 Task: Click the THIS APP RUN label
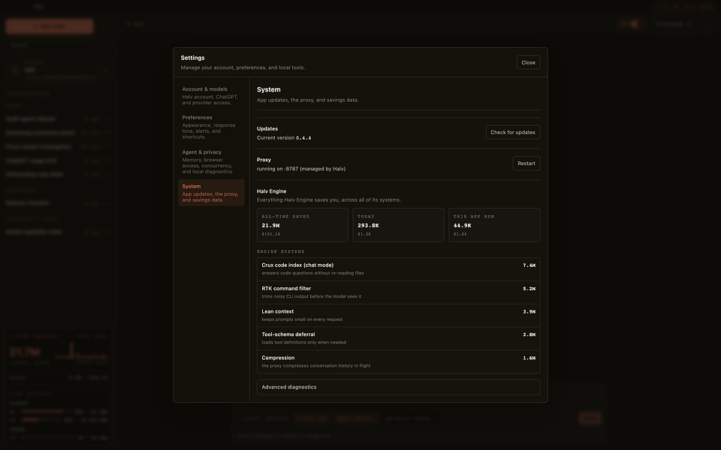pyautogui.click(x=474, y=216)
